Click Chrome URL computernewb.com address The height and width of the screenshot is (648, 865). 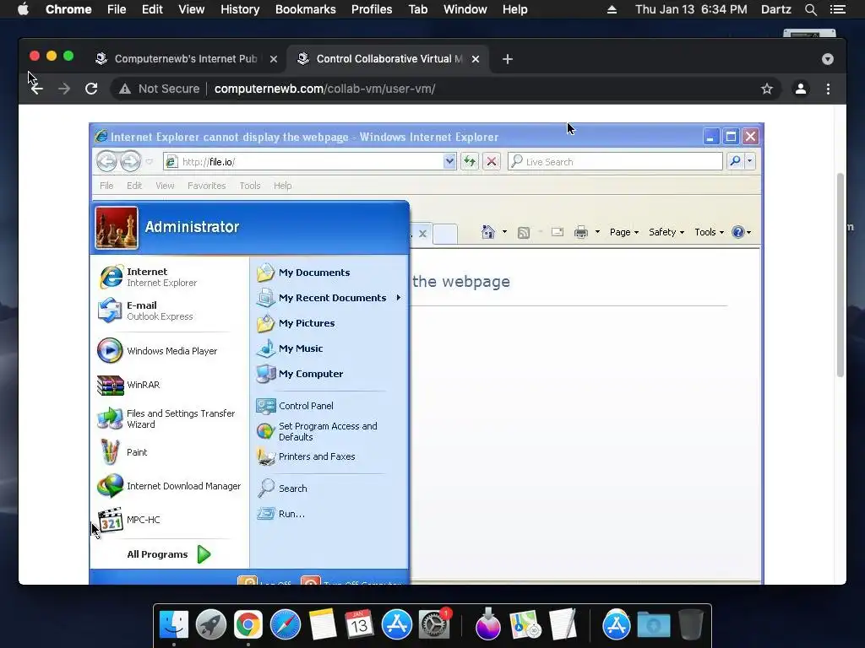[x=325, y=89]
